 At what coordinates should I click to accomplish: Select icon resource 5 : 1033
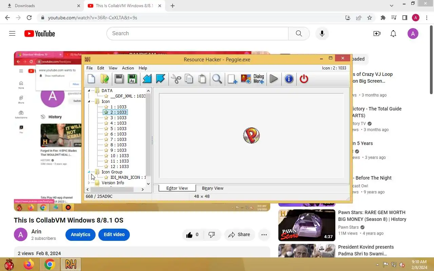coord(118,129)
